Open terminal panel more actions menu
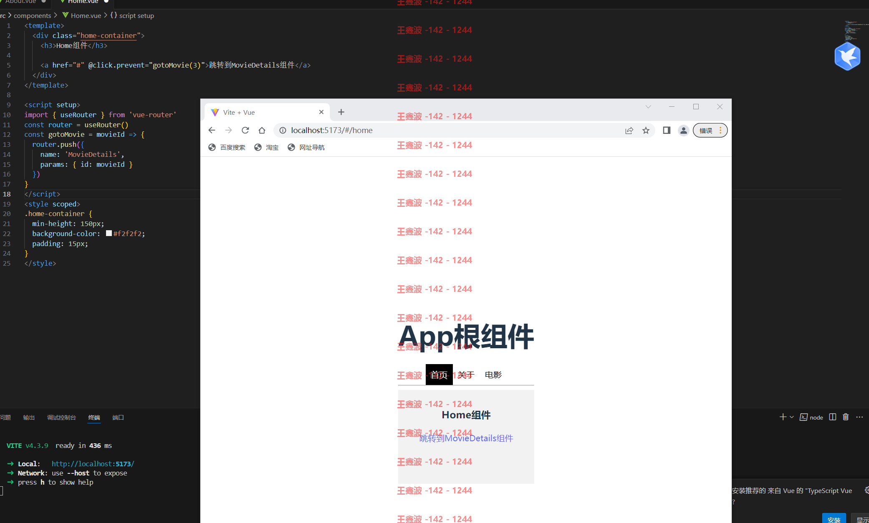Viewport: 869px width, 523px height. click(859, 417)
